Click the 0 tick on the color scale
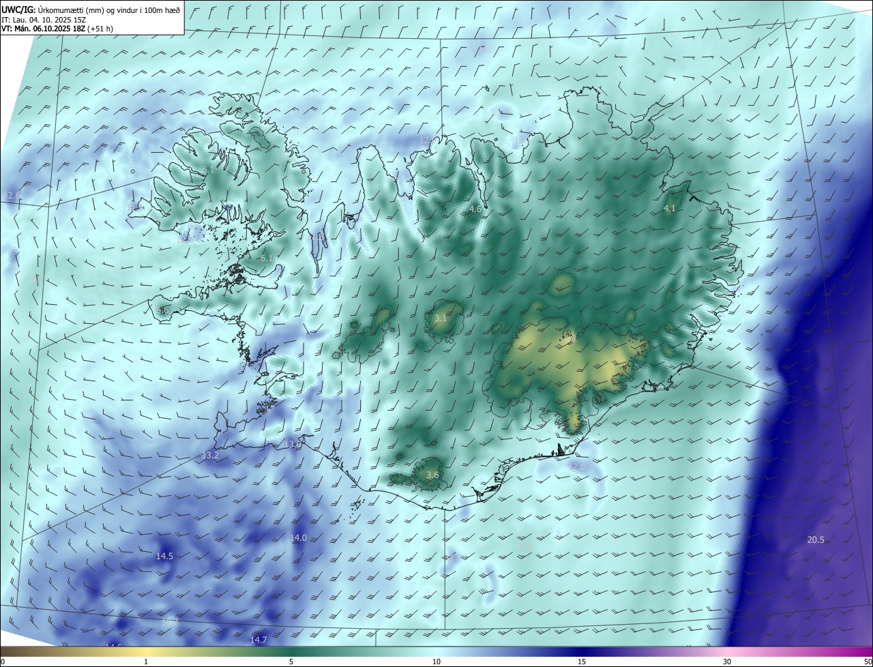873x667 pixels. coord(3,662)
